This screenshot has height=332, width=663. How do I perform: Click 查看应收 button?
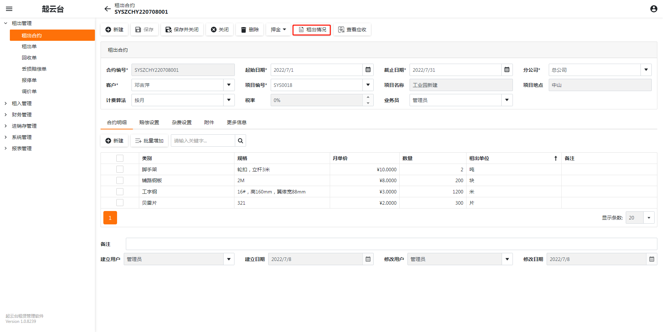tap(352, 30)
